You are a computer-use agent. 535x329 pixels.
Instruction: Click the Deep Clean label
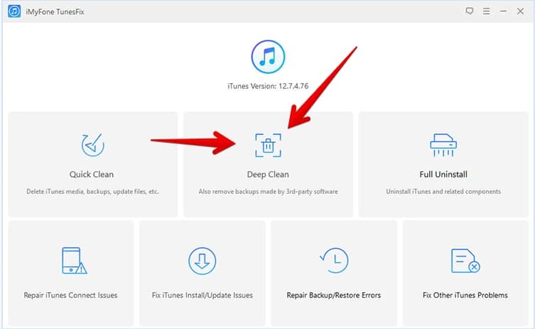tap(268, 174)
